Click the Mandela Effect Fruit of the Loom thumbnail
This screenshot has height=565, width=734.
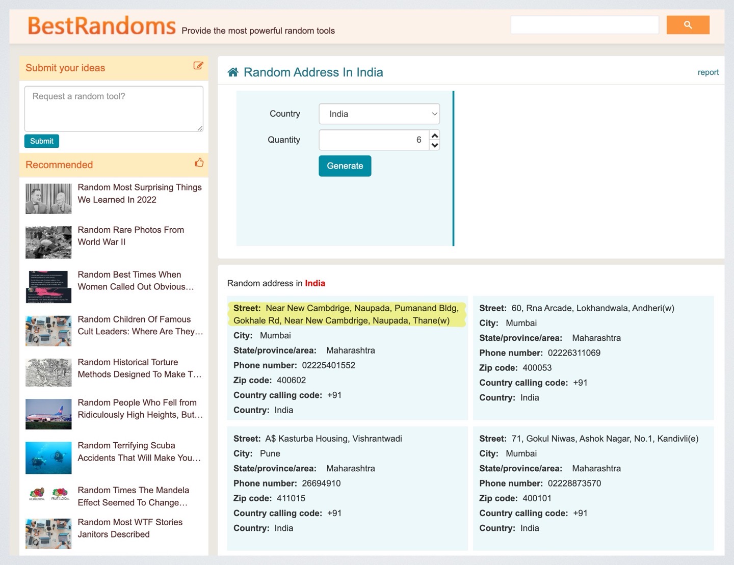click(48, 494)
